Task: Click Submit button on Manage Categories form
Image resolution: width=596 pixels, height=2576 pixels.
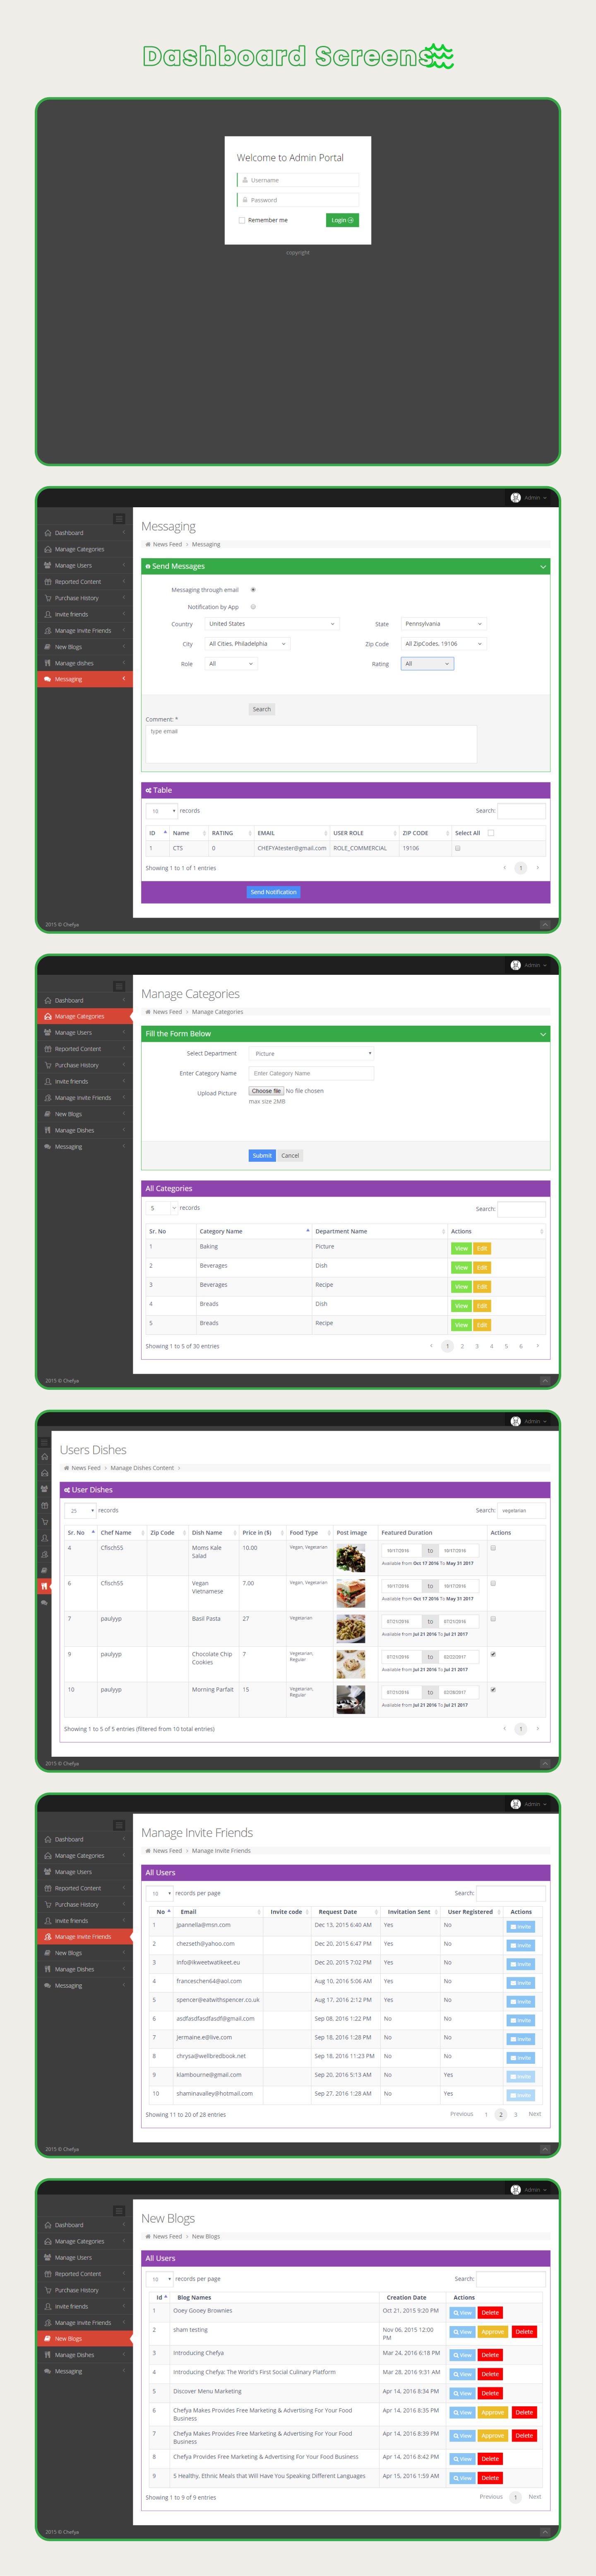Action: [x=262, y=1155]
